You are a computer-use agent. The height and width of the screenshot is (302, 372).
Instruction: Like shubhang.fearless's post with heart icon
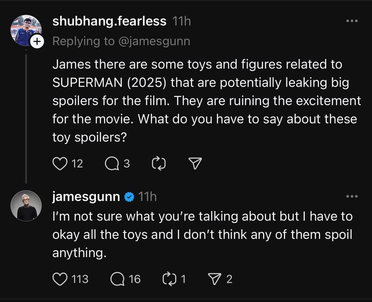60,164
